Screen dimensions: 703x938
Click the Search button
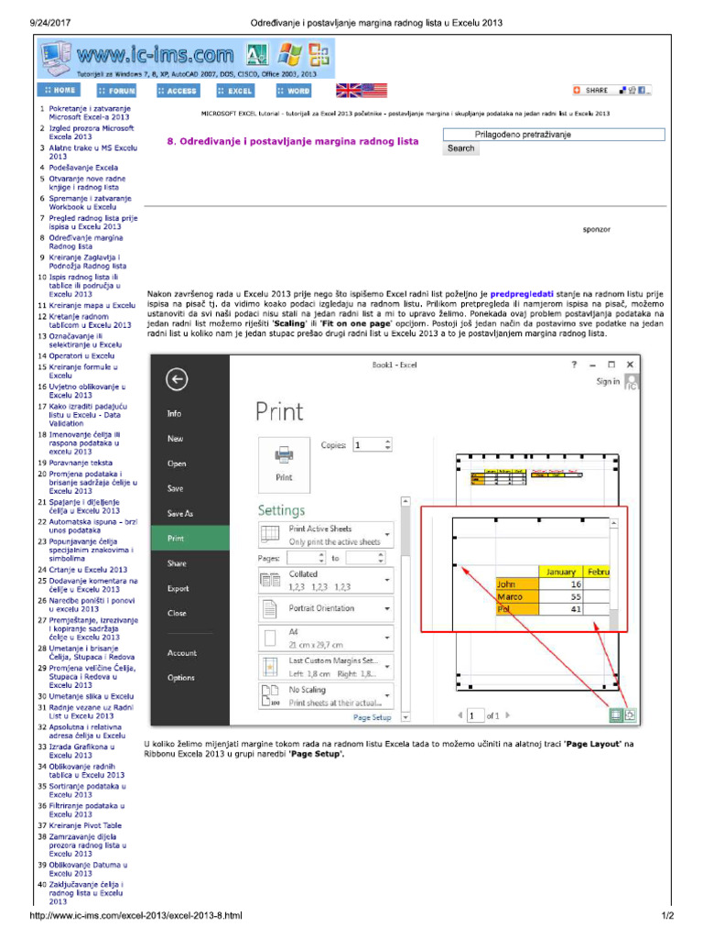click(x=461, y=148)
